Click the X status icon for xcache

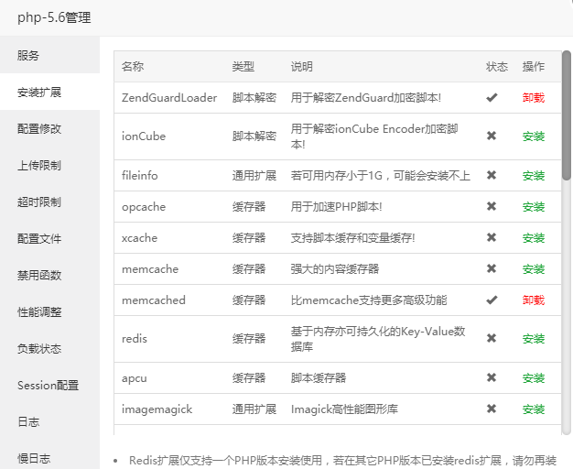point(492,238)
